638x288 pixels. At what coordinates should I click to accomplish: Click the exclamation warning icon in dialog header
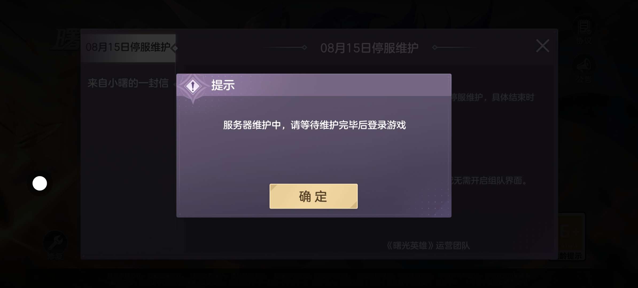[x=193, y=86]
